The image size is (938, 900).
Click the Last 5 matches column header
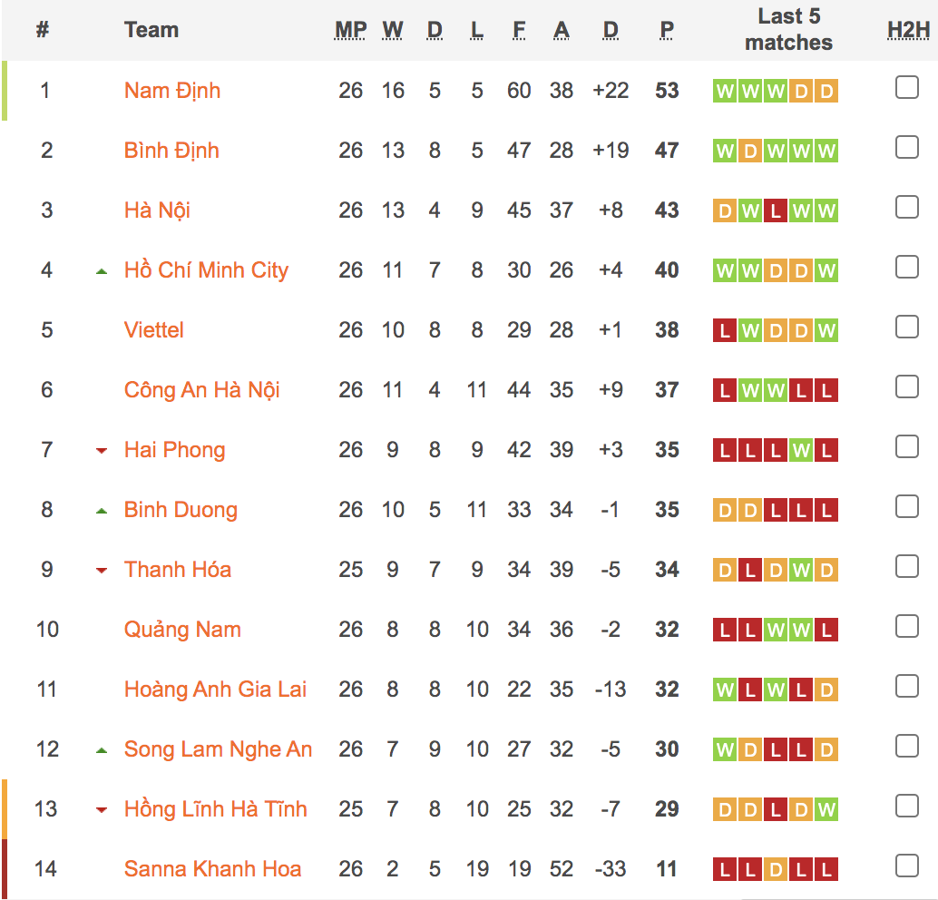787,30
